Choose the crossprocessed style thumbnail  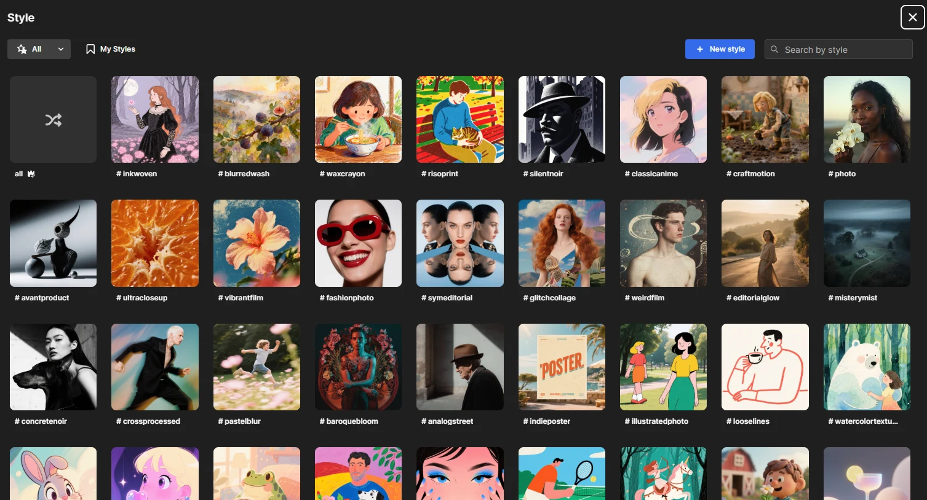pyautogui.click(x=155, y=367)
